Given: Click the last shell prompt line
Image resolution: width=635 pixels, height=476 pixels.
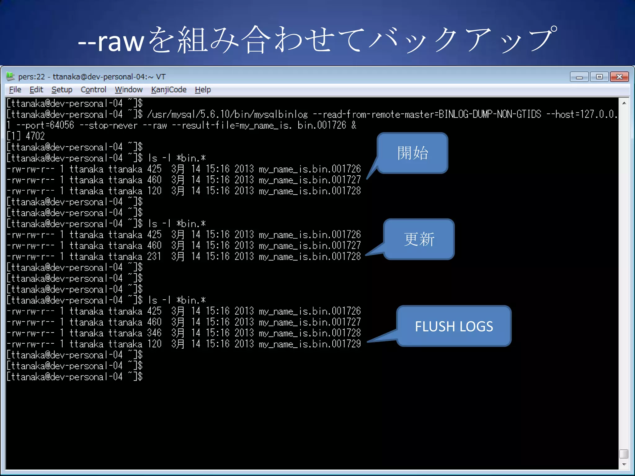Looking at the screenshot, I should pos(75,377).
